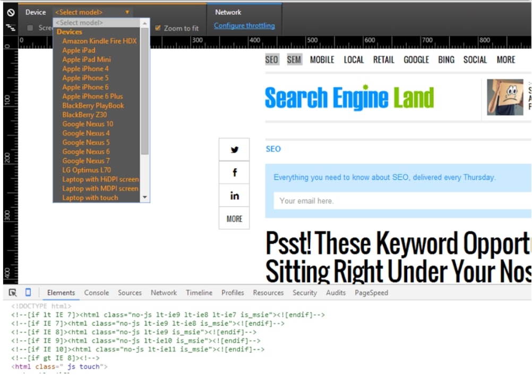Select the 'if IE 8' html comment line
Viewport: 532px width, 376px height.
click(x=134, y=332)
